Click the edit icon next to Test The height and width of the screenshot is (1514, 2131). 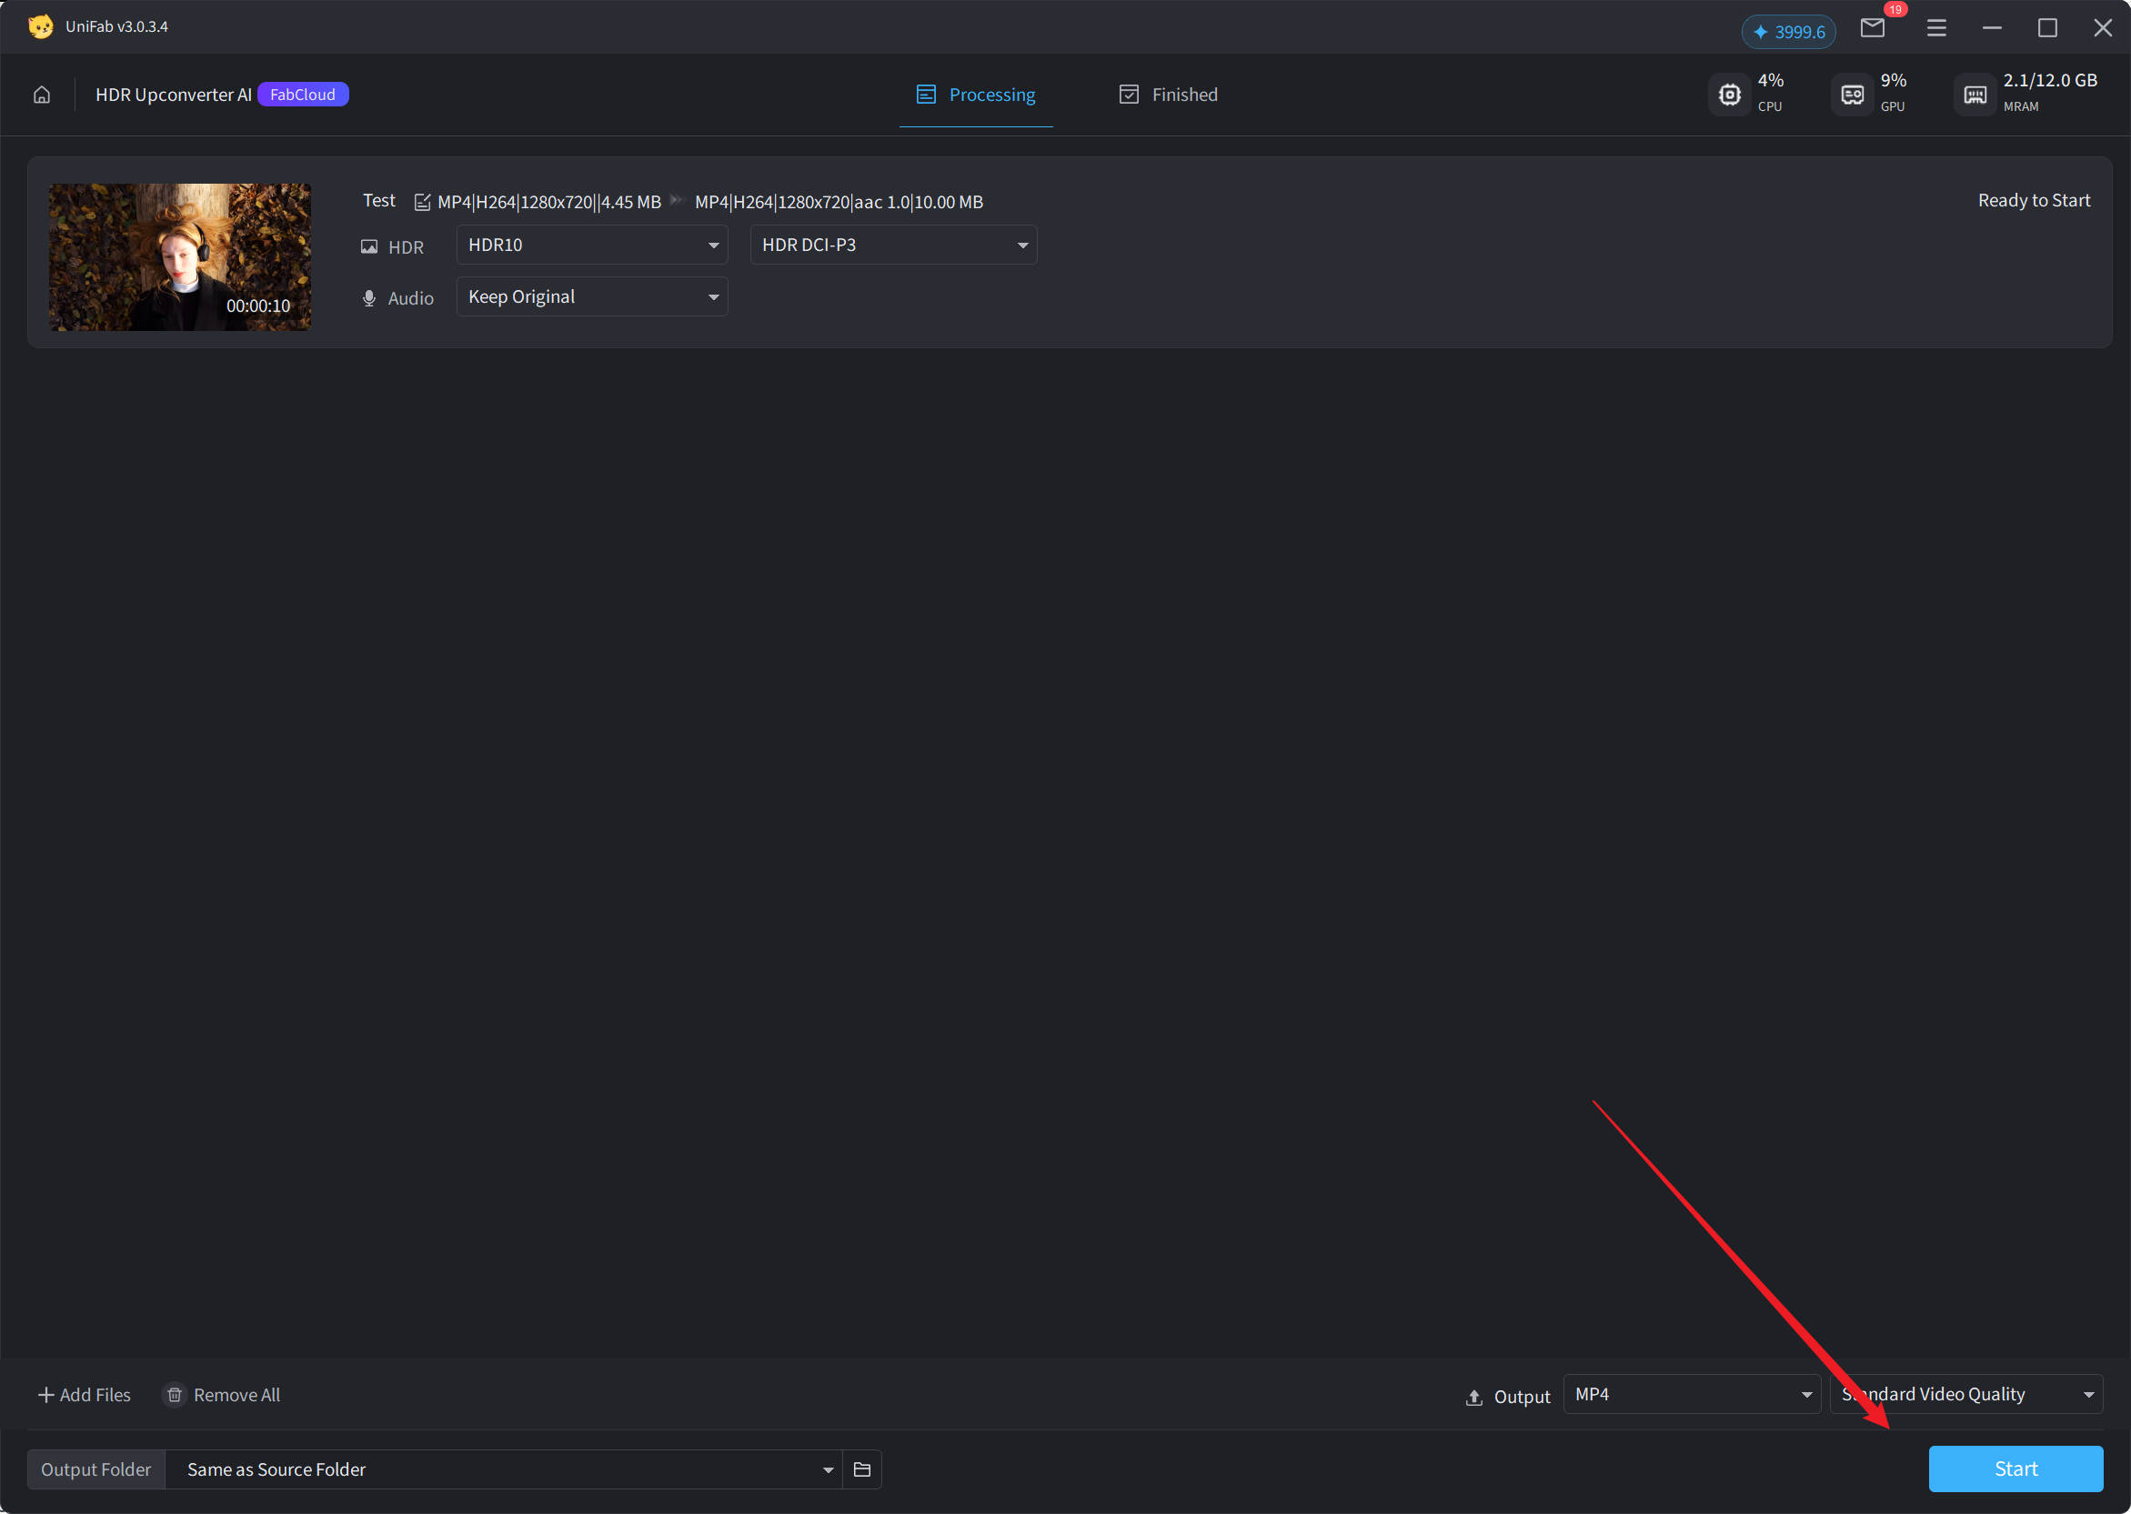422,202
